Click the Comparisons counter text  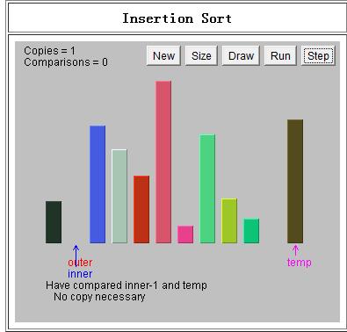pyautogui.click(x=66, y=62)
